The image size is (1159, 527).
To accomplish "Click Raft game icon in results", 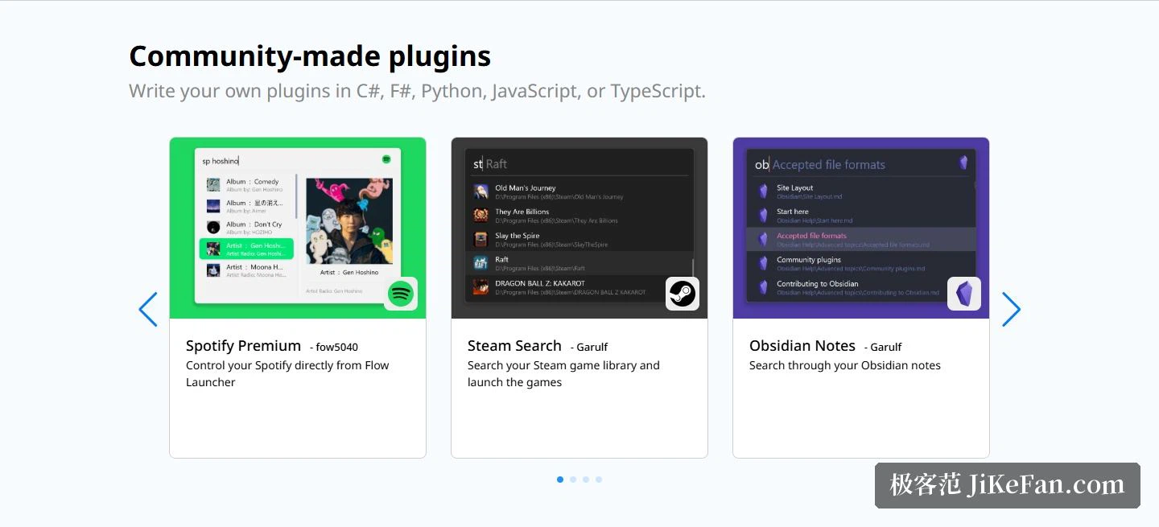I will [x=481, y=263].
